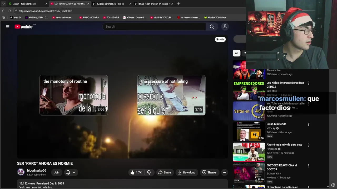Like the video with 1.7K likes
The height and width of the screenshot is (189, 337).
(136, 172)
